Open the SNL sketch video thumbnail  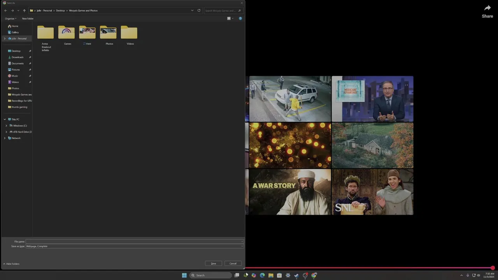(x=372, y=192)
